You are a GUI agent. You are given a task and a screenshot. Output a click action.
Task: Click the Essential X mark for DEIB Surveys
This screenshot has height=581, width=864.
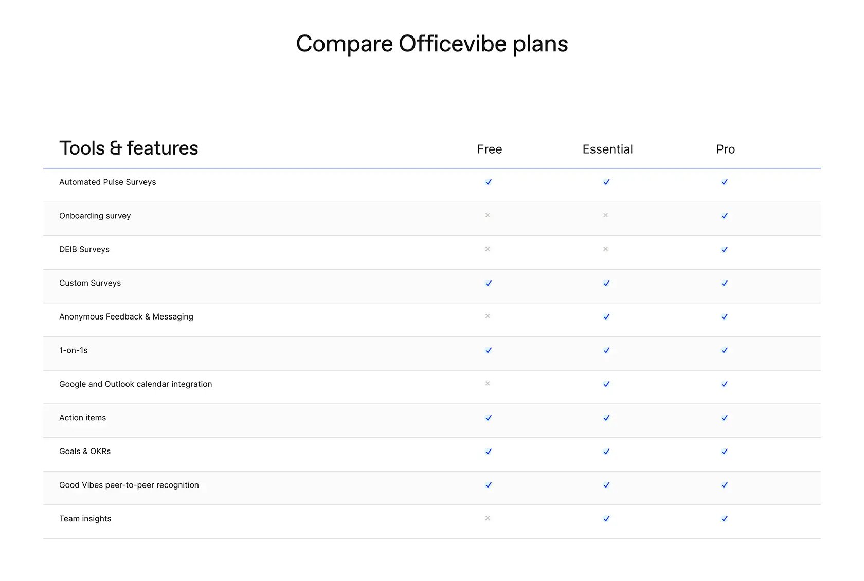point(605,249)
